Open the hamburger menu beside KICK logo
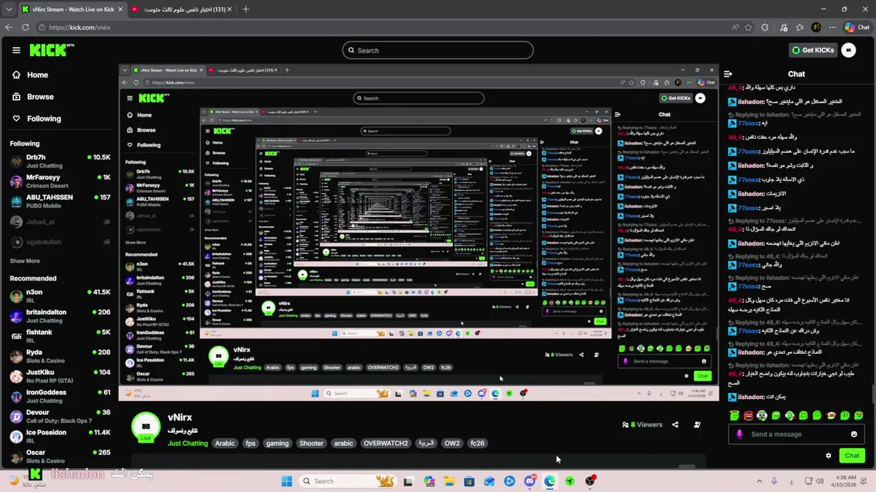 tap(16, 50)
